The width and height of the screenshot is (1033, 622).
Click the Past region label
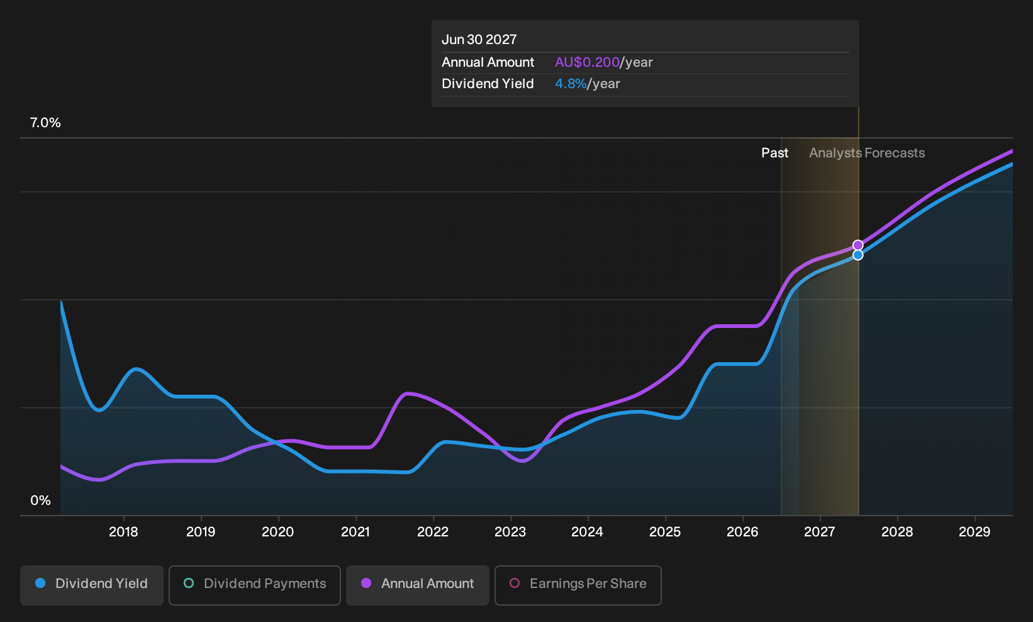click(775, 153)
